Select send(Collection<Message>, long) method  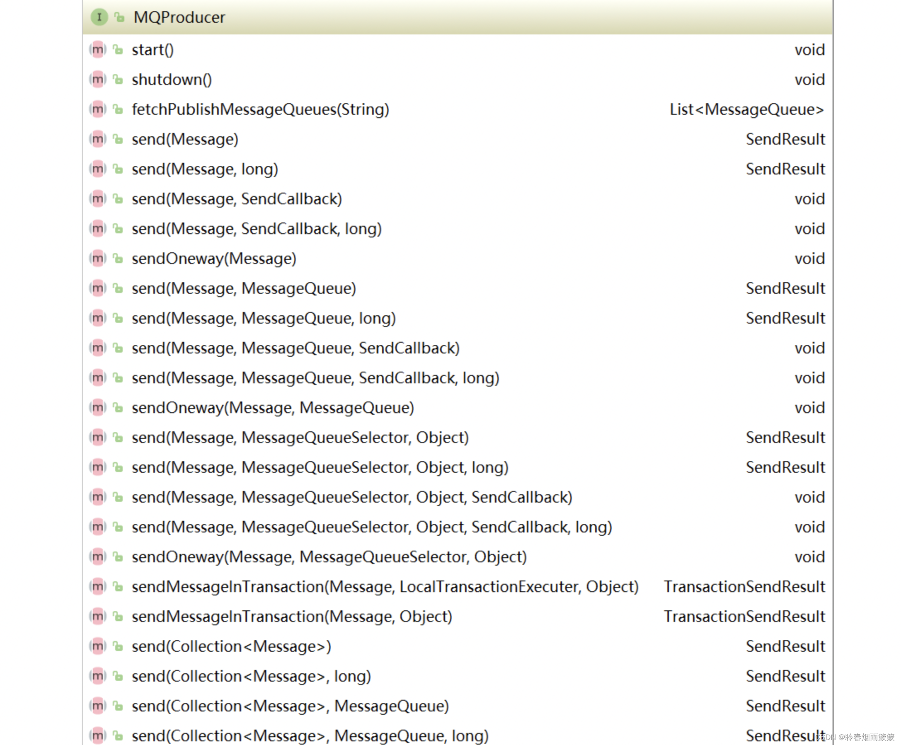pyautogui.click(x=252, y=676)
